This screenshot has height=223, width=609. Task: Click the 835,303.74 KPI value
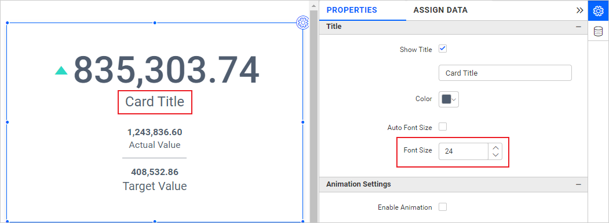pyautogui.click(x=166, y=70)
